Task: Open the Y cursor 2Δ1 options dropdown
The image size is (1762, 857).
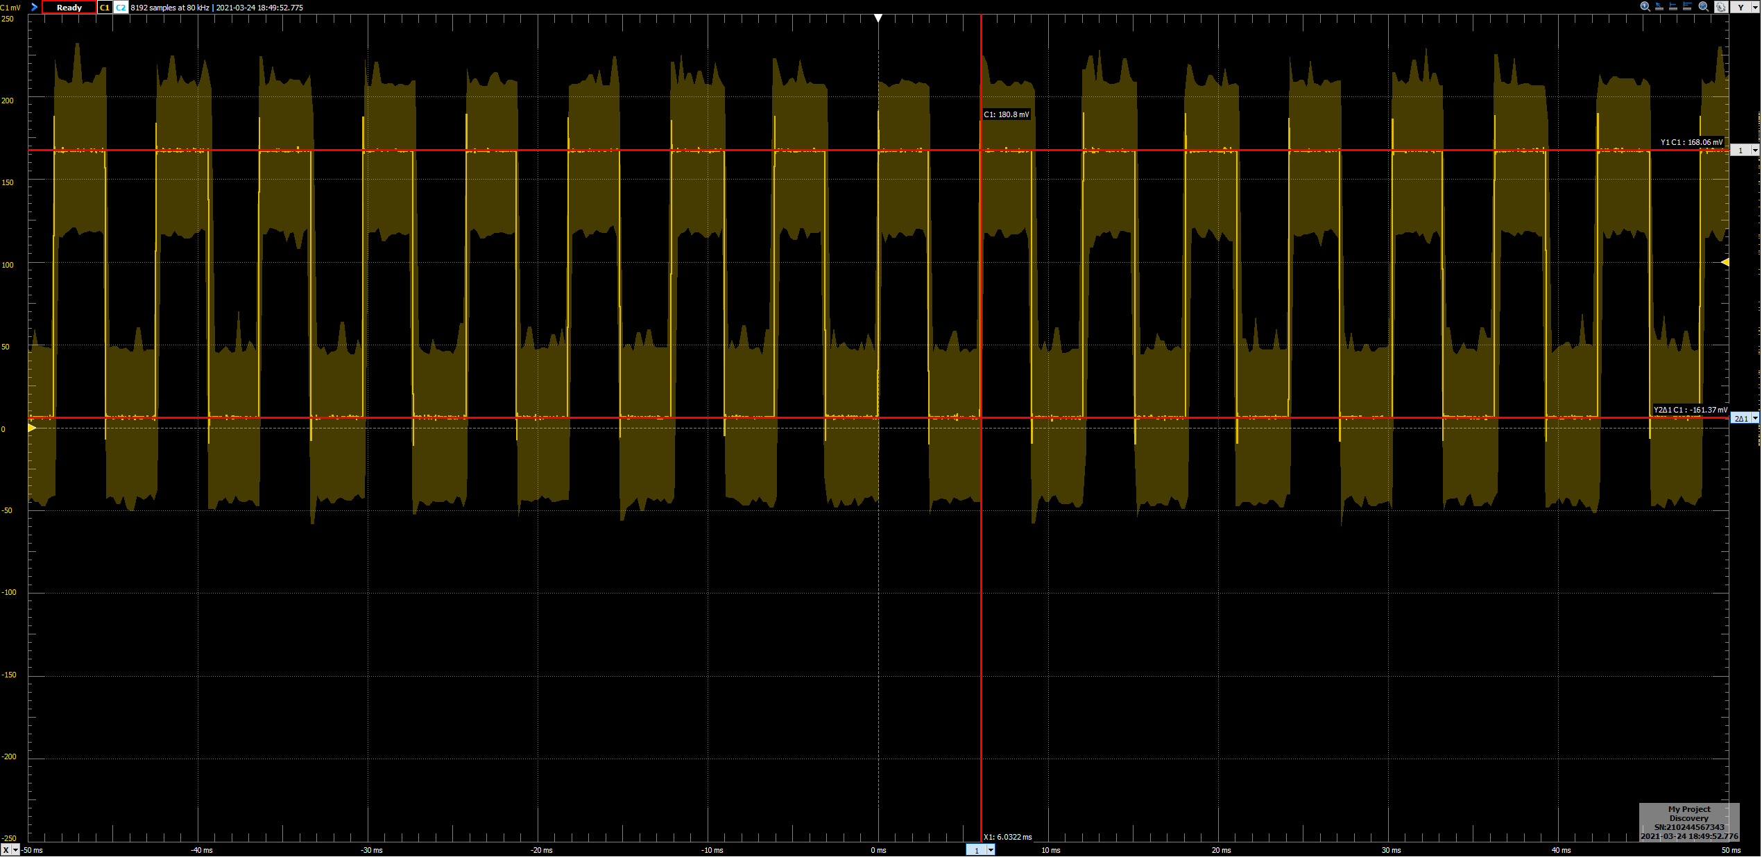Action: (x=1755, y=418)
